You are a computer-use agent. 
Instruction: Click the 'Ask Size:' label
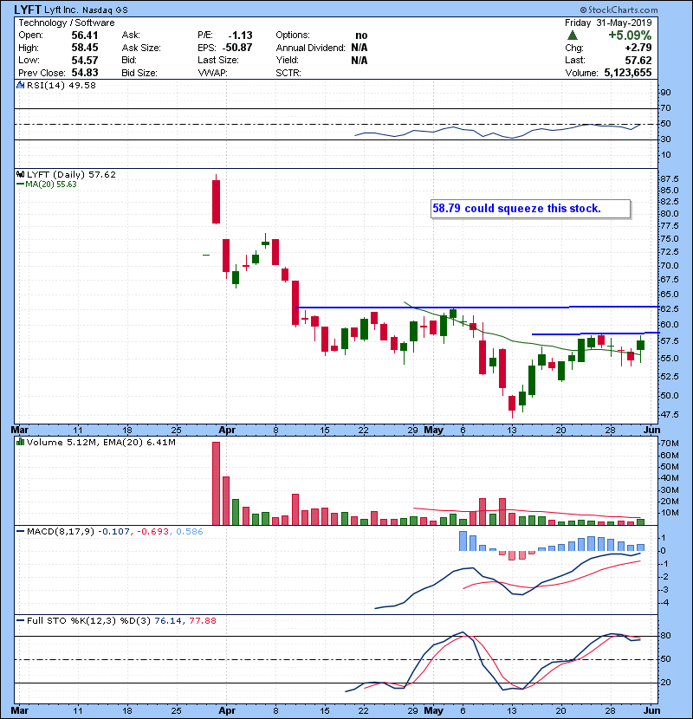click(141, 48)
